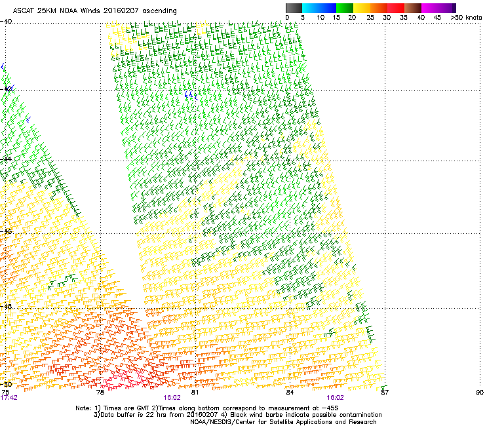The height and width of the screenshot is (426, 485).
Task: Click the legend tick label '25'
Action: (x=370, y=18)
